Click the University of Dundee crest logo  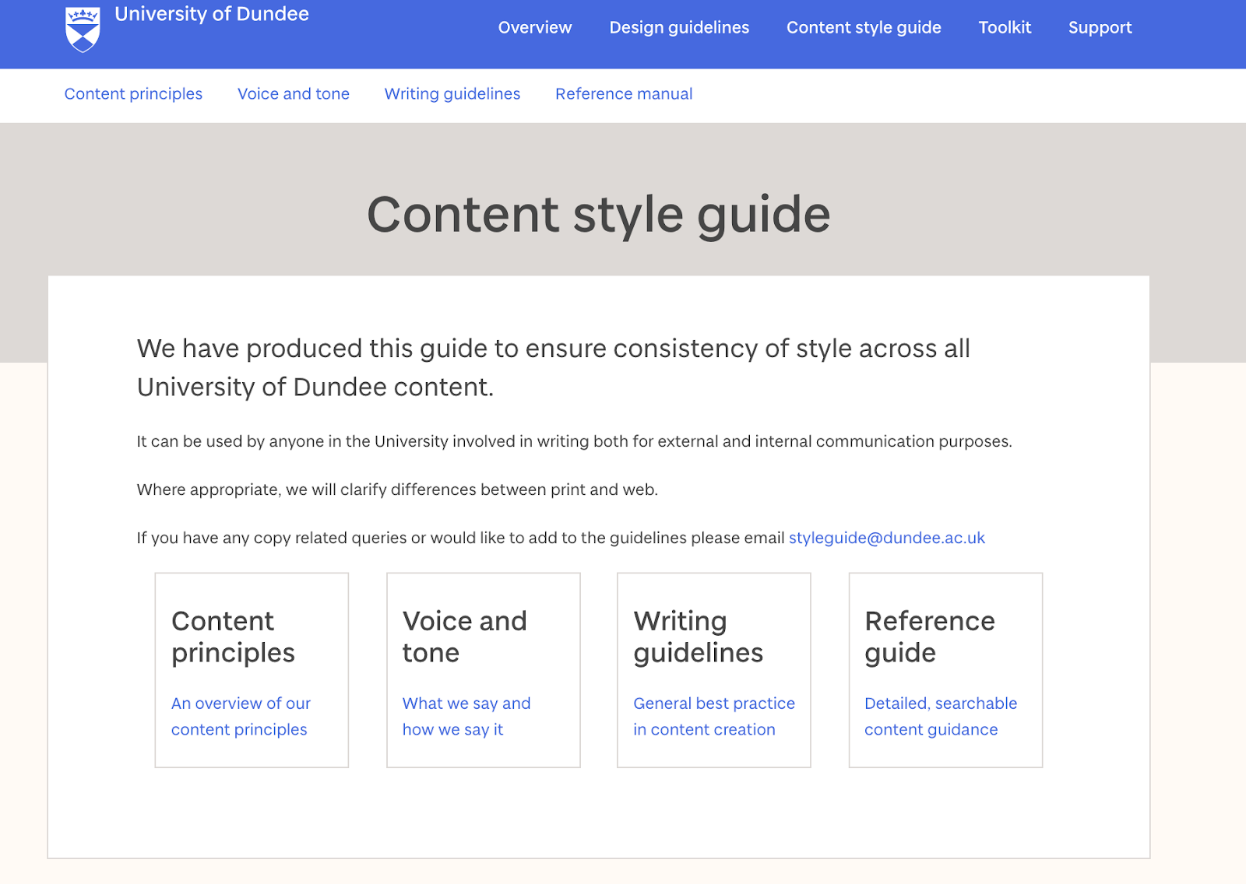[x=83, y=29]
